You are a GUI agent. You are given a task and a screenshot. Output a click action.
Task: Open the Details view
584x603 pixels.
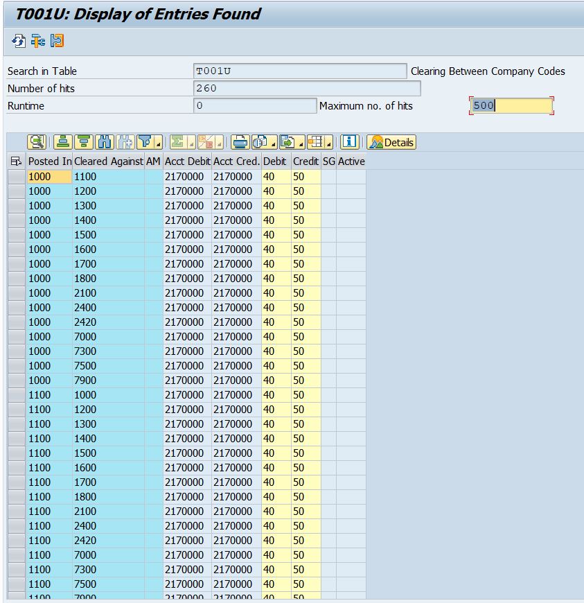[392, 142]
